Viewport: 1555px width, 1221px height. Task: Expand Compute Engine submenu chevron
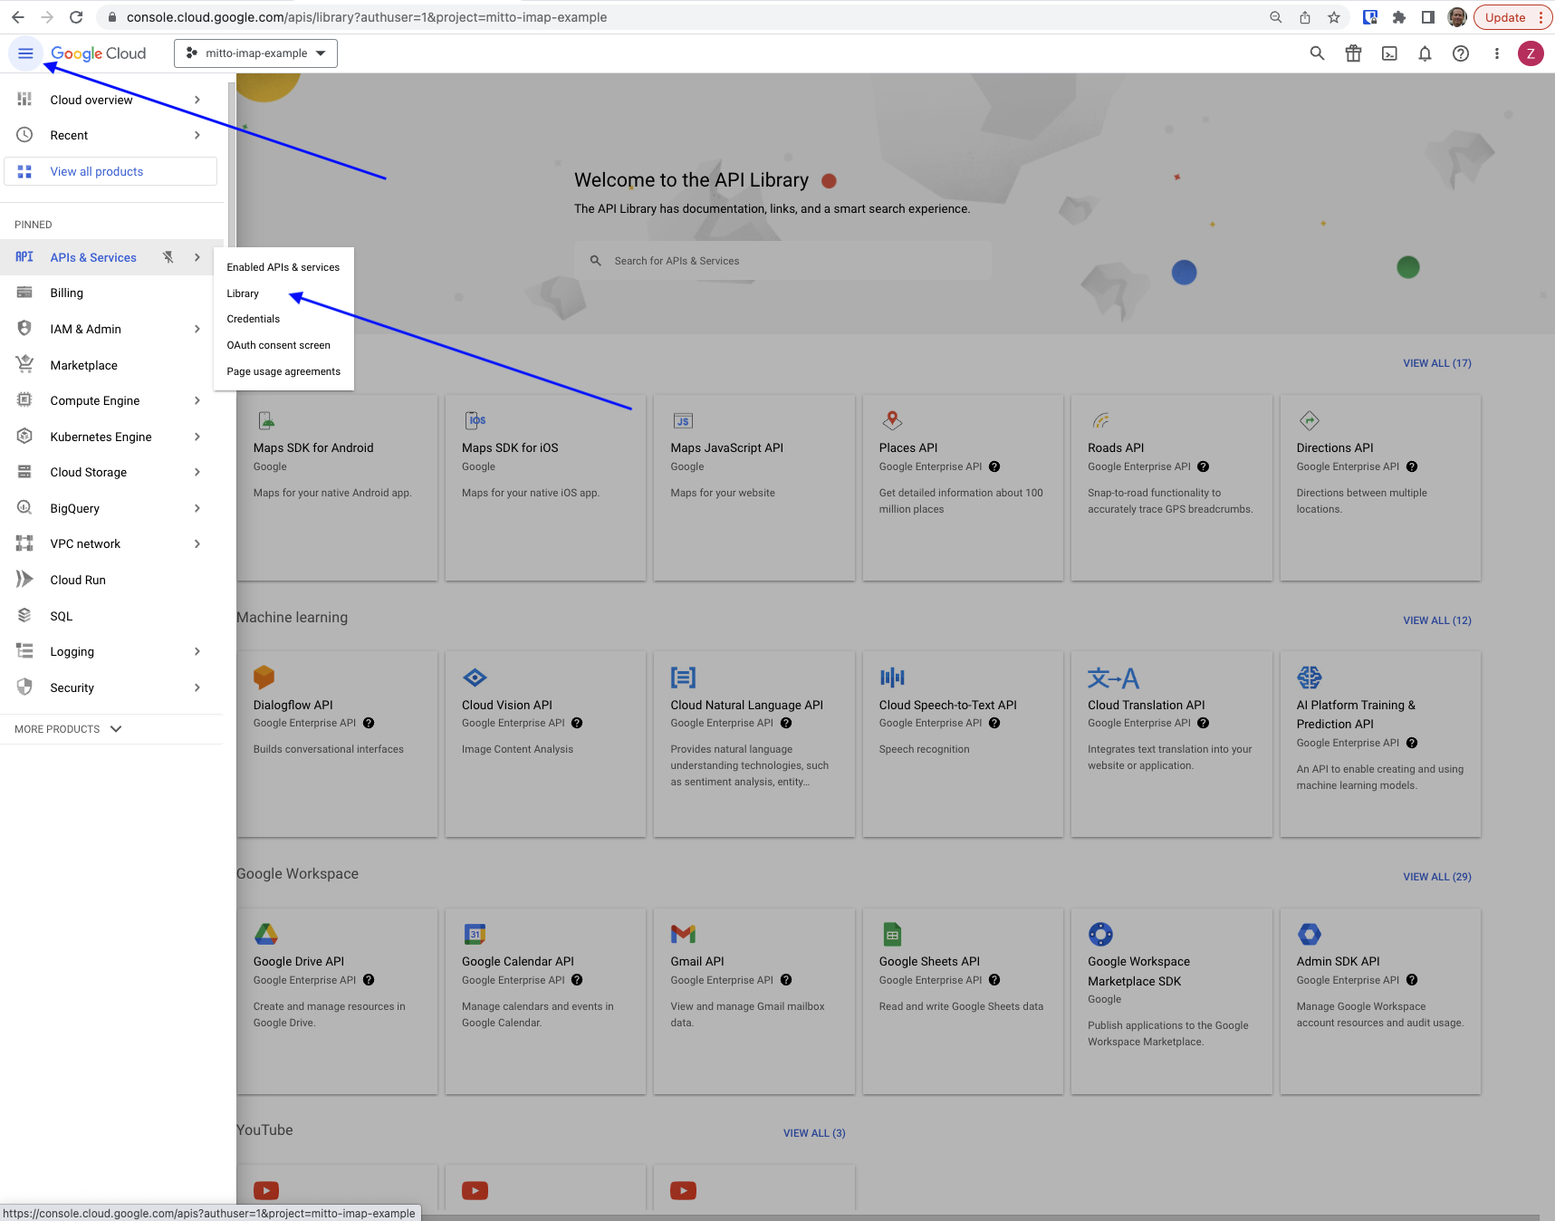click(x=197, y=400)
